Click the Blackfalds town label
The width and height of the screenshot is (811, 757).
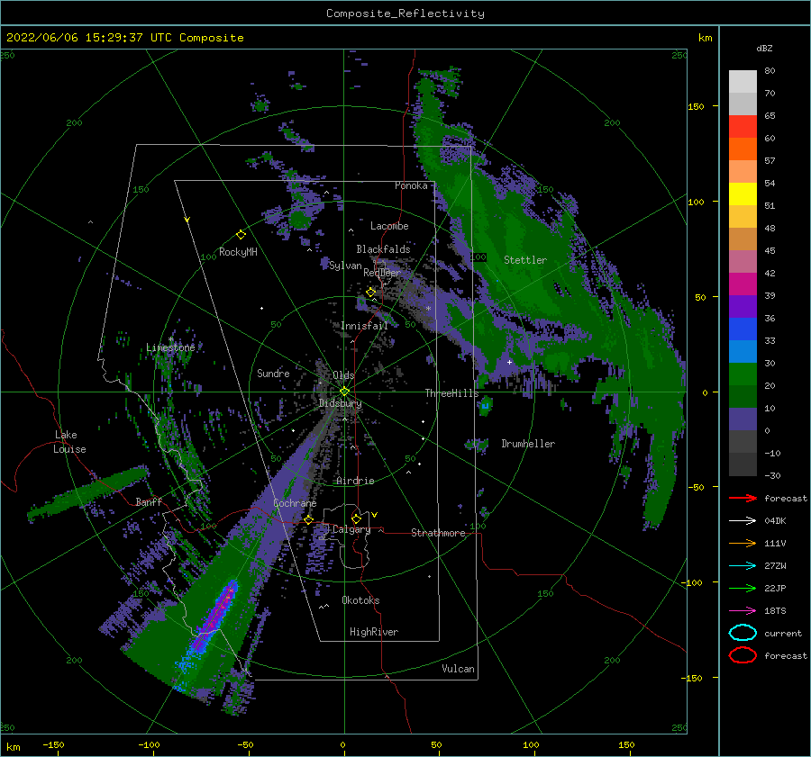[383, 249]
